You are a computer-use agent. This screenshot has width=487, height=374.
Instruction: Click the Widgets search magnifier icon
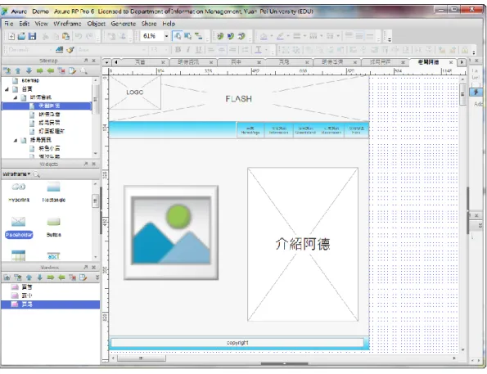(x=36, y=174)
